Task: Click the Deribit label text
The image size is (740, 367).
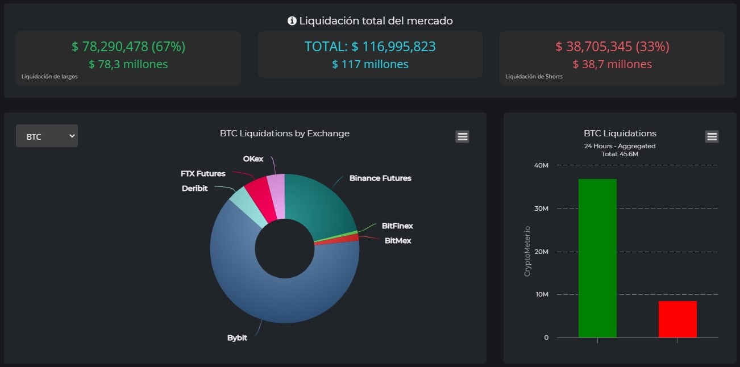Action: 194,188
